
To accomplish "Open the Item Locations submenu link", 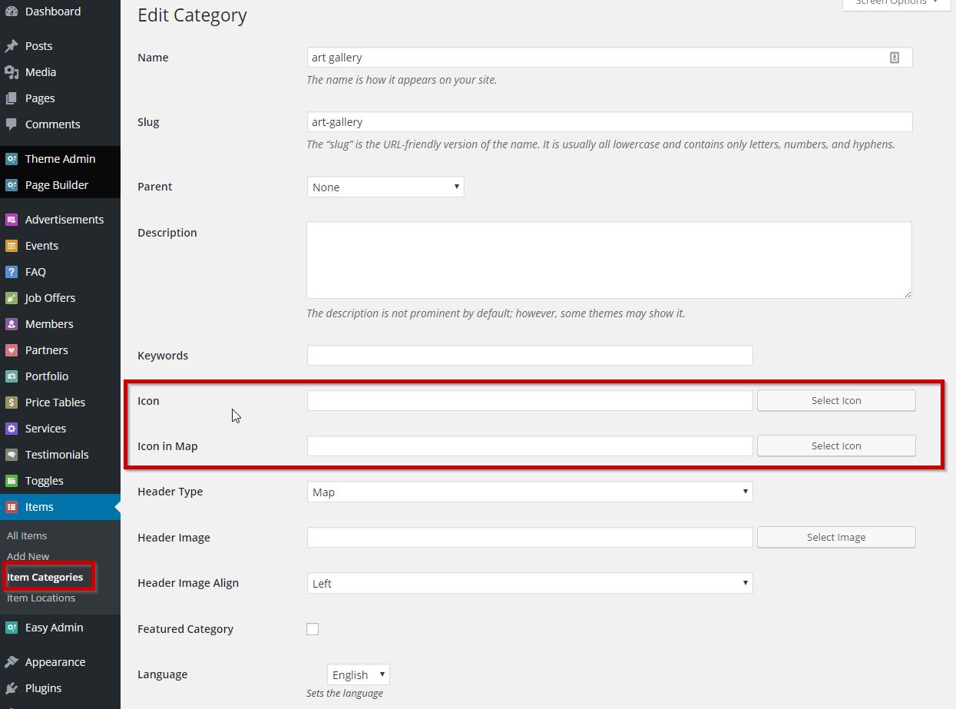I will tap(41, 598).
